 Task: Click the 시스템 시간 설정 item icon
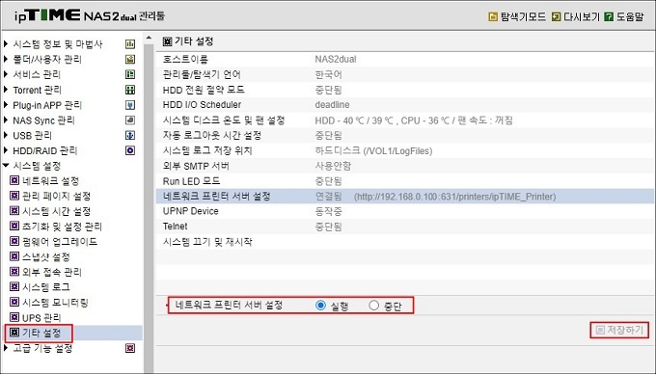[x=14, y=211]
